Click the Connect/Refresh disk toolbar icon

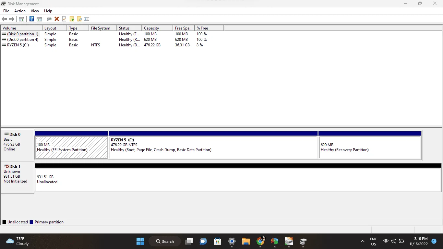point(49,19)
